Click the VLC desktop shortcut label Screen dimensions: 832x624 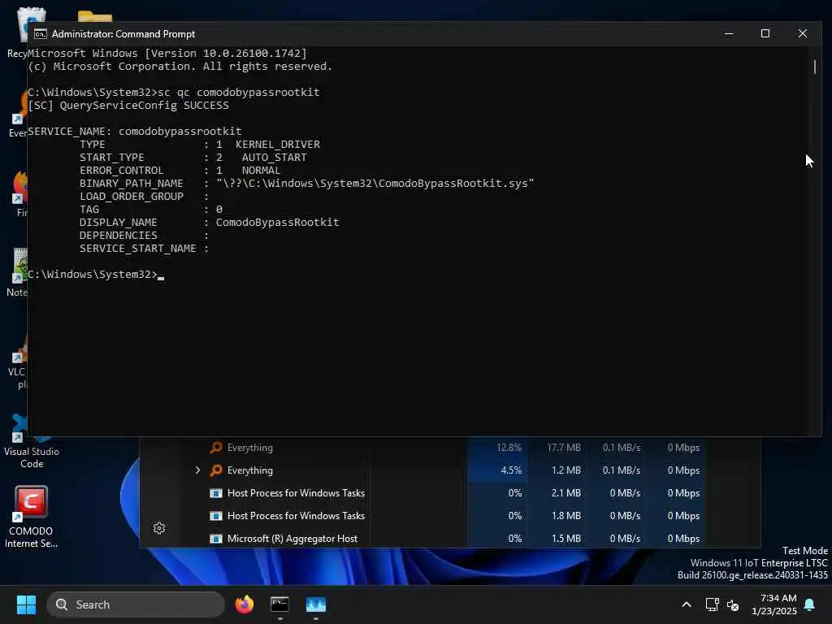click(16, 378)
